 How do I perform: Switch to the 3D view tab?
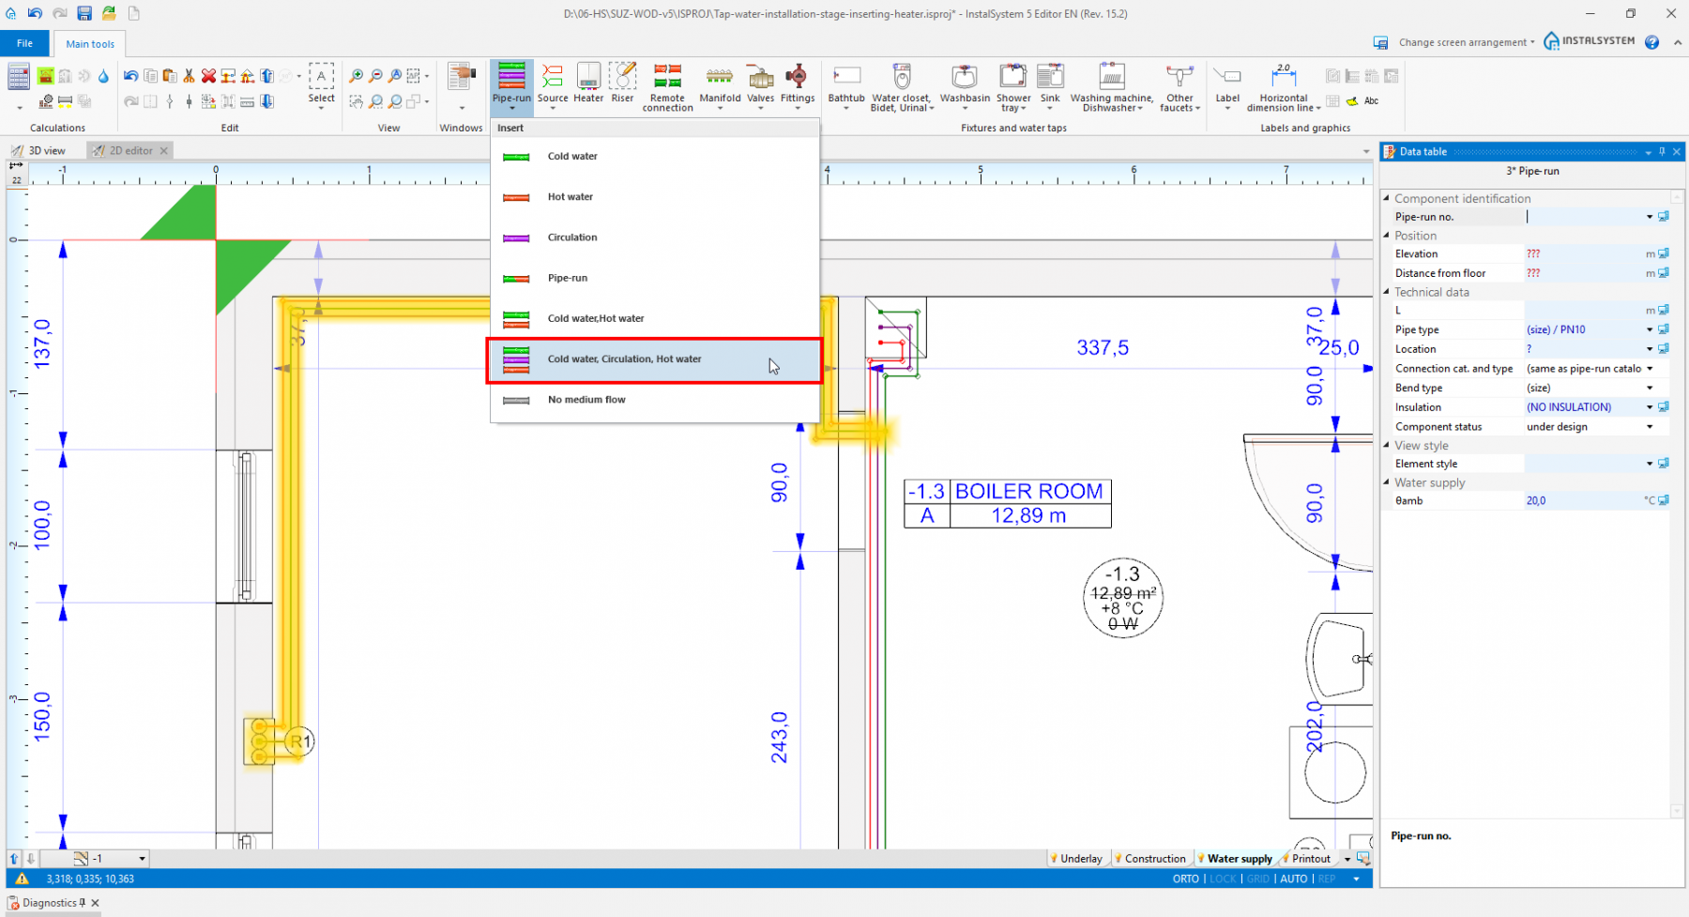point(42,149)
